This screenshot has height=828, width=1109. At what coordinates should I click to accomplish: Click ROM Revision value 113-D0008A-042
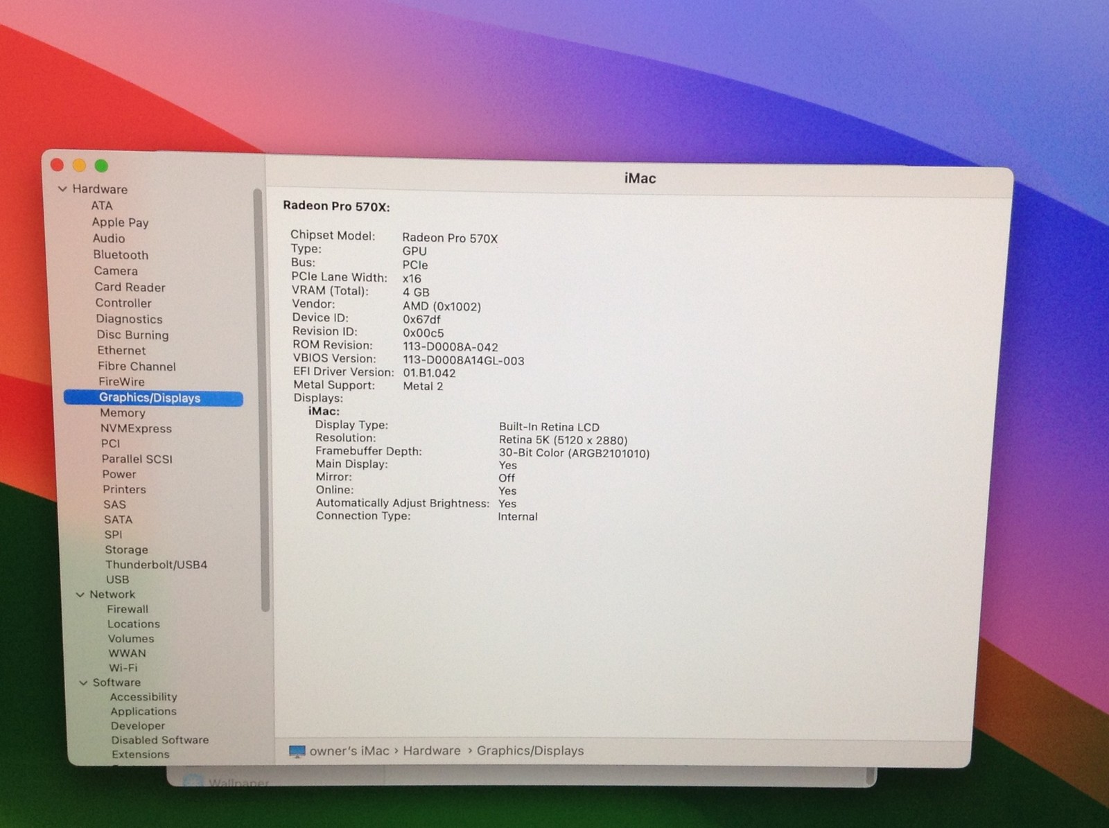[451, 347]
